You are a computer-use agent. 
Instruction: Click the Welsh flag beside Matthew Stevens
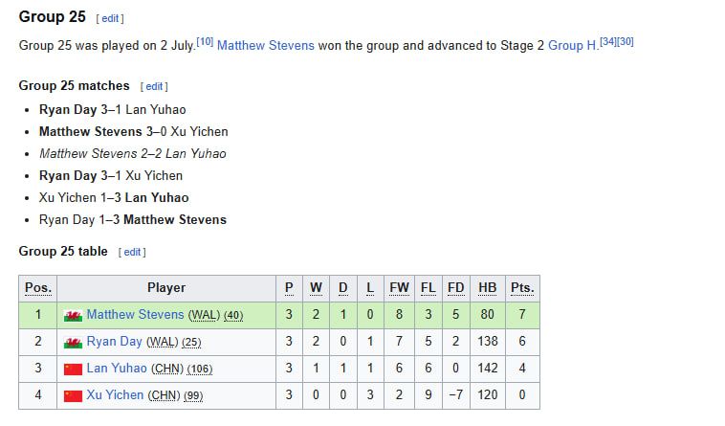coord(73,316)
